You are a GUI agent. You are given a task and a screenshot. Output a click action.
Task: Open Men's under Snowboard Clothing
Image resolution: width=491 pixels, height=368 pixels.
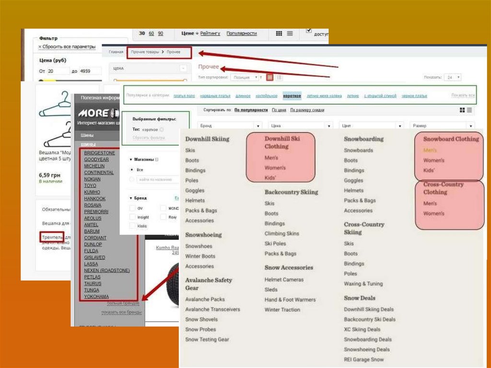[430, 150]
